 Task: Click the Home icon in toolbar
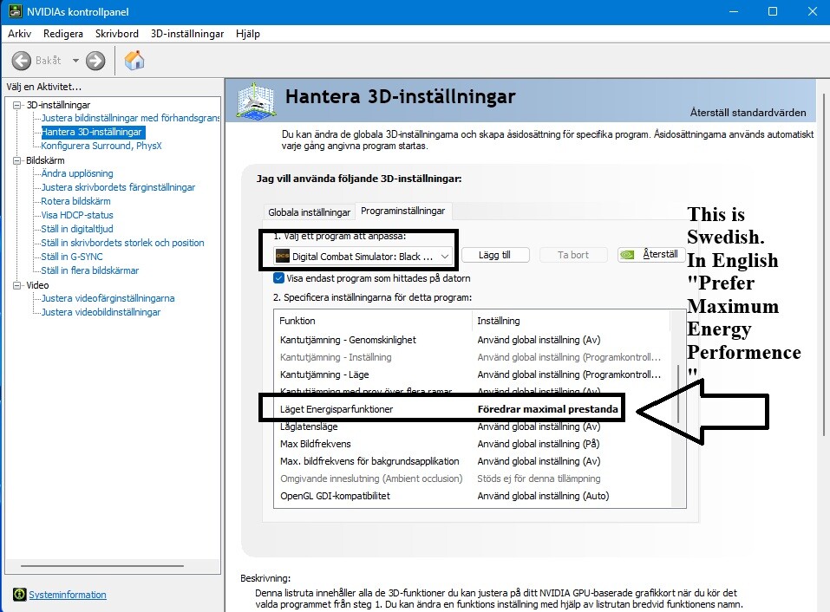pyautogui.click(x=134, y=61)
